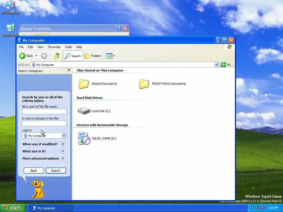283x212 pixels.
Task: Click the My Computer title bar icon
Action: tap(20, 40)
